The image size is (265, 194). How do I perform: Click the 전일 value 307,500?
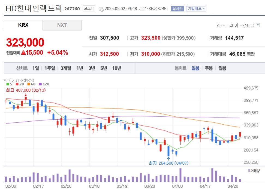[110, 38]
